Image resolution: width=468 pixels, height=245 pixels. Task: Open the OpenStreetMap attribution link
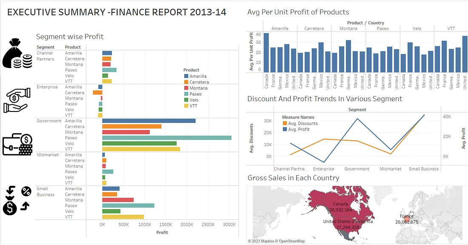[289, 241]
